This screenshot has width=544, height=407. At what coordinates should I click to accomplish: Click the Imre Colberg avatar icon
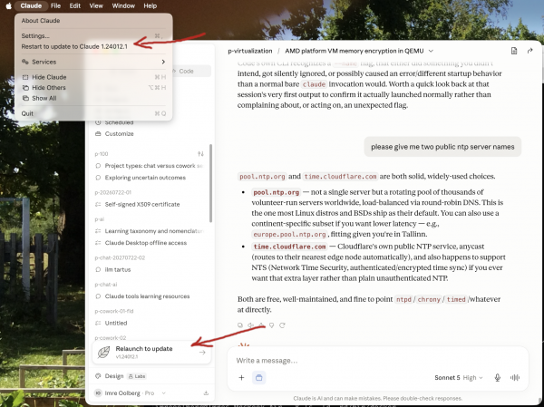click(98, 393)
